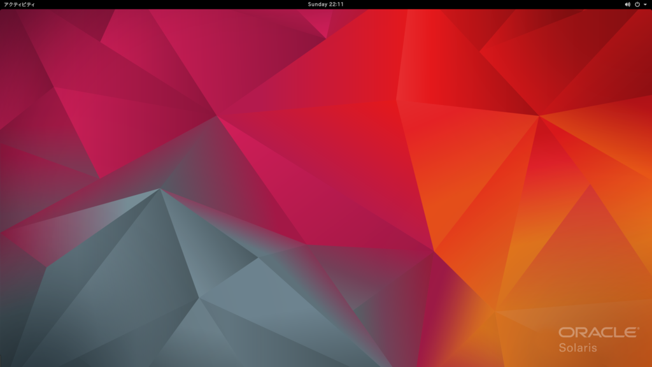Open the audio indicator in the status area
Screen dimensions: 652x367
pyautogui.click(x=628, y=5)
